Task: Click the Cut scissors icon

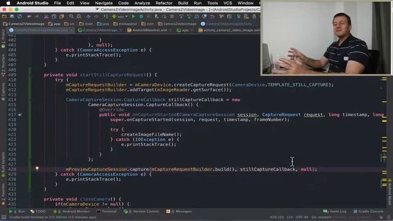Action: point(46,17)
